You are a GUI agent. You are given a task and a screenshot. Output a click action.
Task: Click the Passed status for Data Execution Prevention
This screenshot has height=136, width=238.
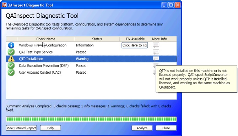(x=81, y=66)
